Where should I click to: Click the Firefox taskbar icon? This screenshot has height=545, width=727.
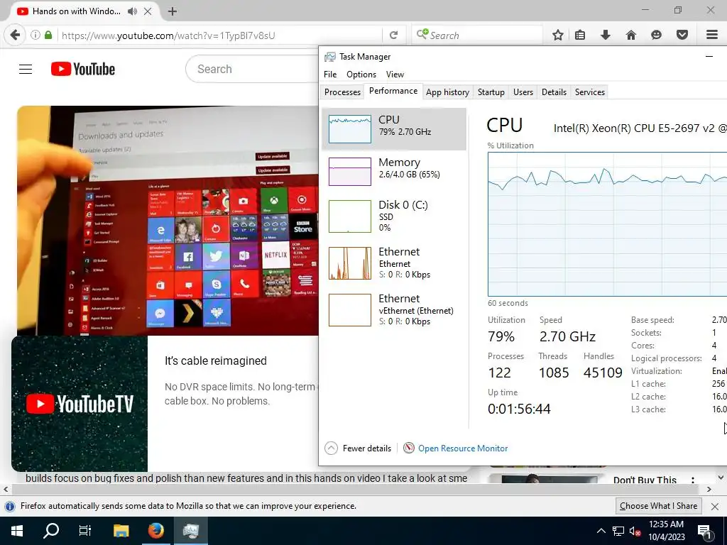click(155, 531)
